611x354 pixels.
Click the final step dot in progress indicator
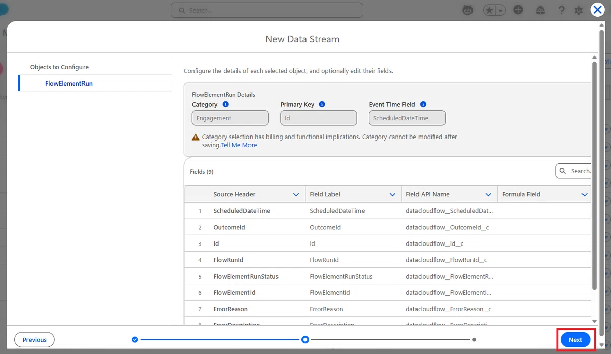(474, 339)
